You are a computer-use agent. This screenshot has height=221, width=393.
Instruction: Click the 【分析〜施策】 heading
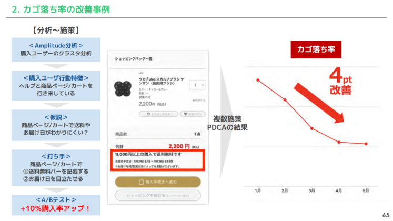[x=56, y=31]
